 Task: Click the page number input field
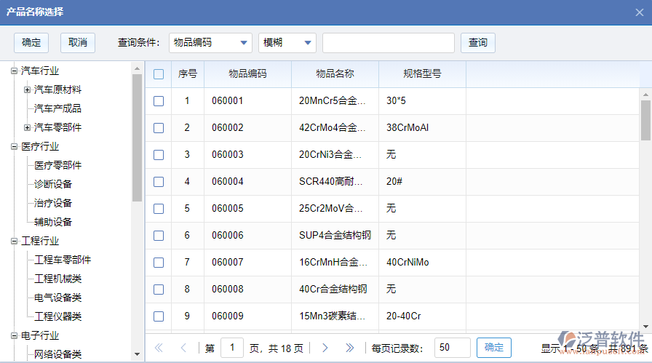(232, 348)
